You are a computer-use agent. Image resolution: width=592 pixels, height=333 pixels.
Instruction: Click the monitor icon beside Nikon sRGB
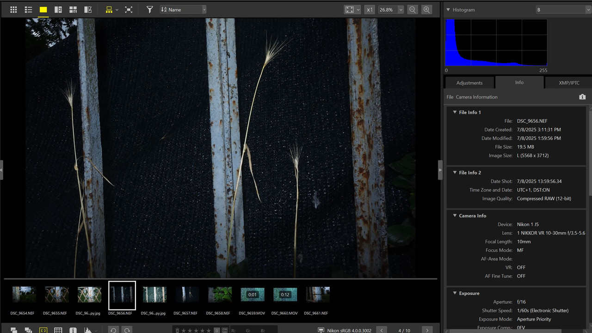(321, 330)
